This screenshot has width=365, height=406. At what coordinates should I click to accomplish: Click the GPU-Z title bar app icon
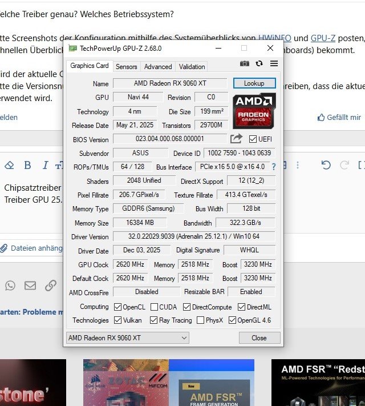pyautogui.click(x=72, y=48)
